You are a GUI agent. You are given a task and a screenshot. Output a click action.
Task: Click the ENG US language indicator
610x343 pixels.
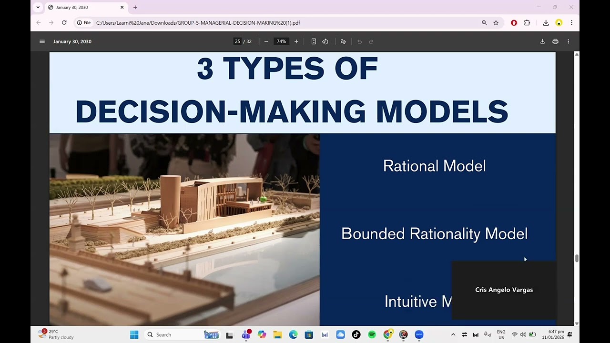point(501,334)
